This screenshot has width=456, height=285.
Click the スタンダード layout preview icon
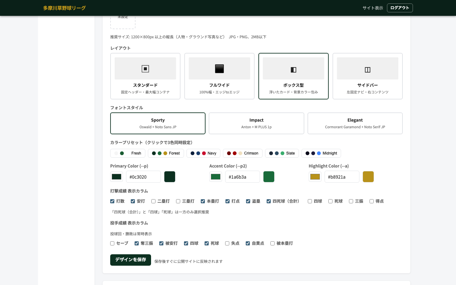coord(145,69)
